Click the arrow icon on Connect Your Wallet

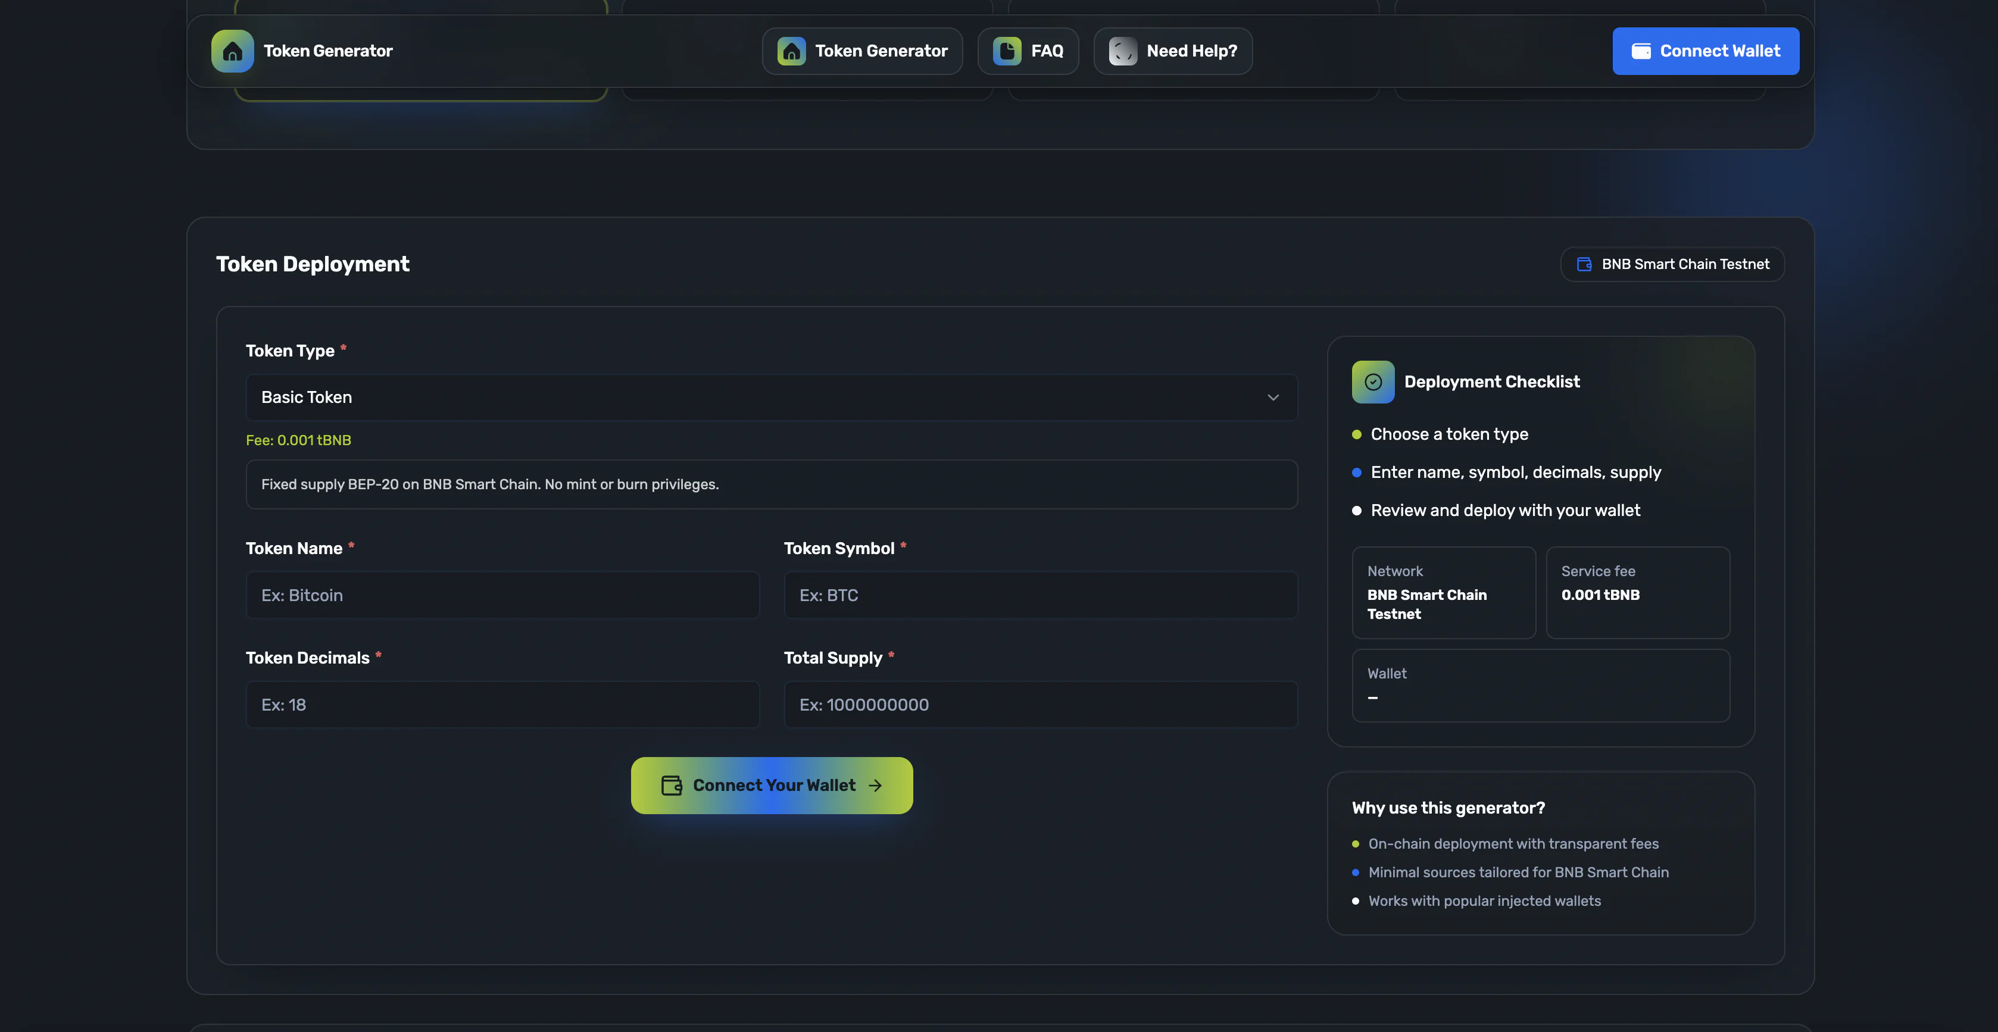click(x=876, y=786)
